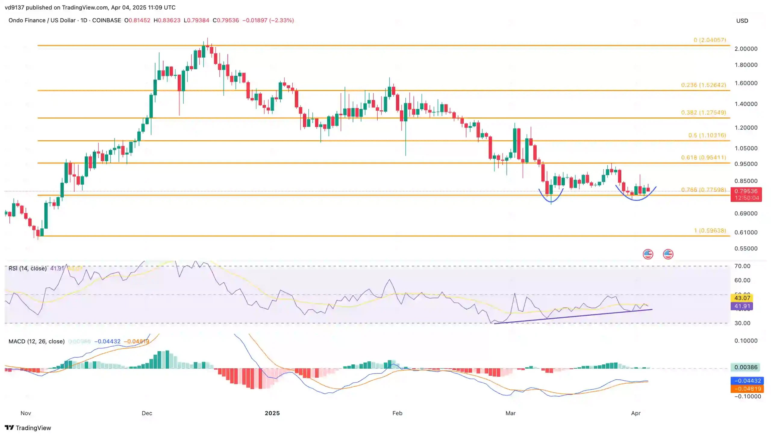Click the red current price tag 0.79536
This screenshot has width=771, height=436.
point(746,191)
